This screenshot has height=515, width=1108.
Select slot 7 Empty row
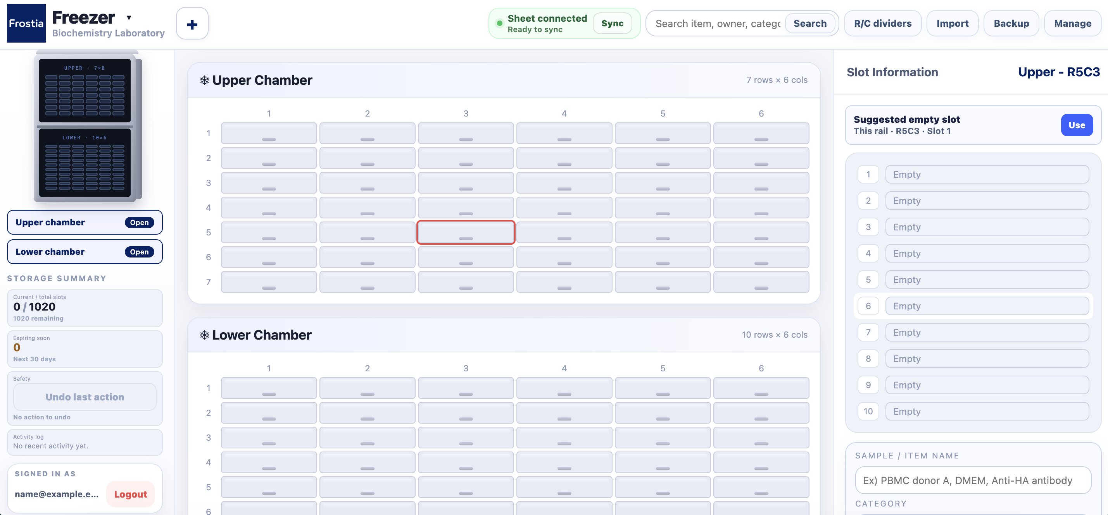tap(973, 332)
